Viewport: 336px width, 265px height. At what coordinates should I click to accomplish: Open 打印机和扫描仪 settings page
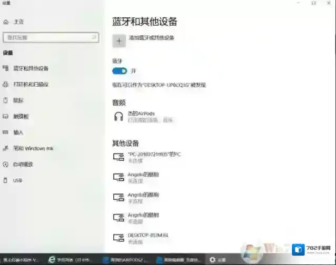pyautogui.click(x=26, y=84)
